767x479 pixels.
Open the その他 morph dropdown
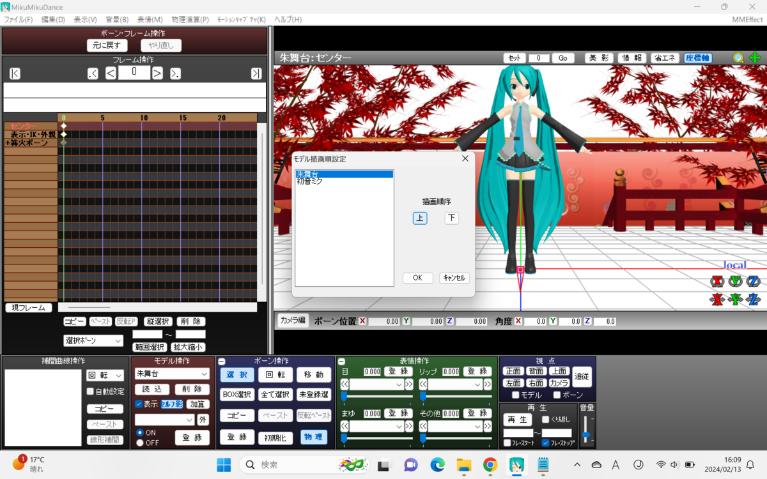click(455, 426)
